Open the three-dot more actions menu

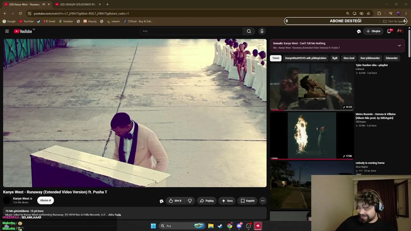pos(263,201)
